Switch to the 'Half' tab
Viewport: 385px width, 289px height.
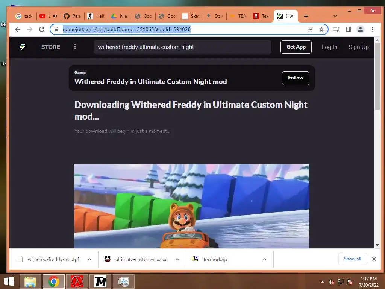coord(96,16)
